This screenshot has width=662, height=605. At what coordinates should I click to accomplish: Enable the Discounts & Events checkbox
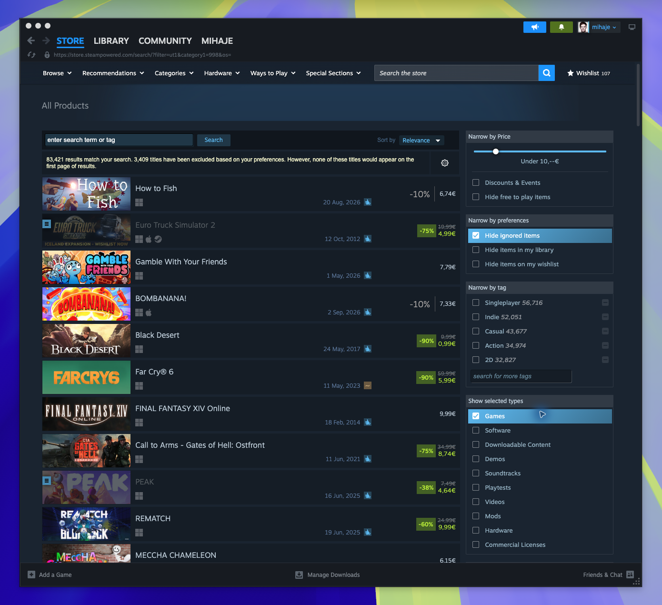[x=476, y=182]
